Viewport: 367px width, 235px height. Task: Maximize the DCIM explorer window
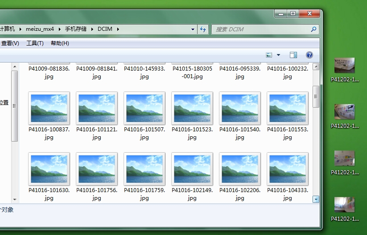tap(293, 13)
